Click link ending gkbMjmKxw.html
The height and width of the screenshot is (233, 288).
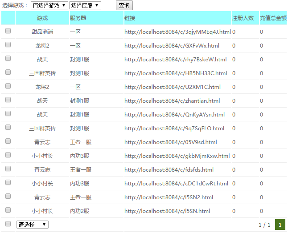point(177,156)
